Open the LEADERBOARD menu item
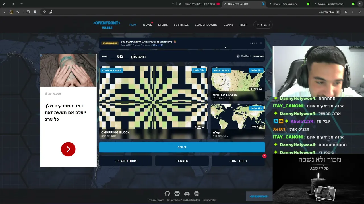The image size is (364, 204). tap(206, 25)
